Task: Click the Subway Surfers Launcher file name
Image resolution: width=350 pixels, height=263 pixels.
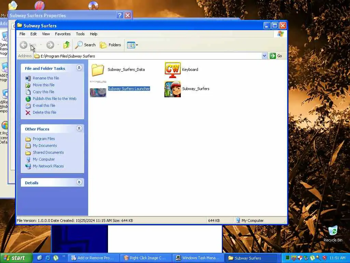Action: point(129,89)
